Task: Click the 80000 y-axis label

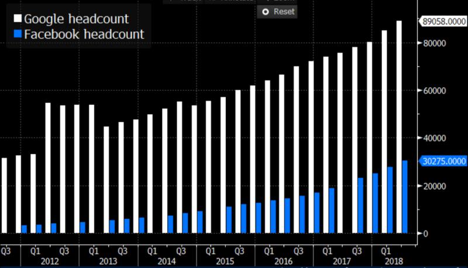Action: (x=435, y=43)
